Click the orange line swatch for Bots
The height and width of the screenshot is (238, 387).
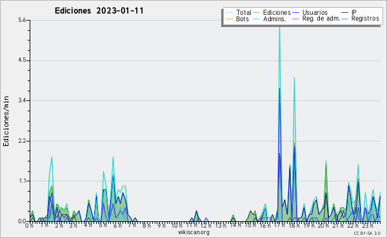[229, 19]
